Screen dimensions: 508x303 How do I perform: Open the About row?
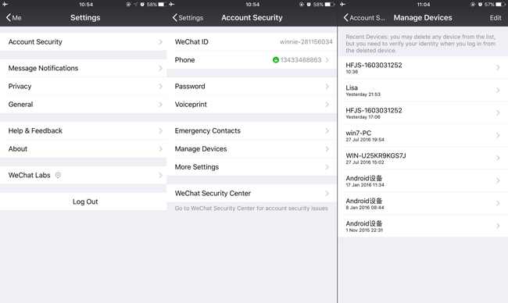pos(84,149)
